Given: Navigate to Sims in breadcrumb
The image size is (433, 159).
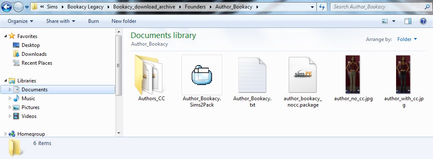Looking at the screenshot, I should tap(52, 7).
